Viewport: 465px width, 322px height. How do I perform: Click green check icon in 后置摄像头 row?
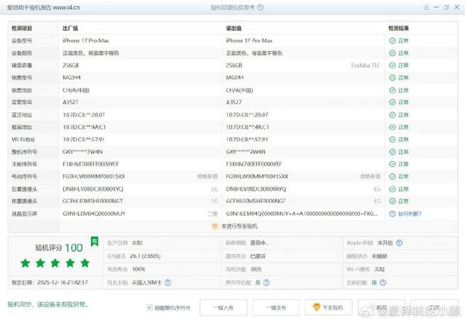click(x=393, y=189)
